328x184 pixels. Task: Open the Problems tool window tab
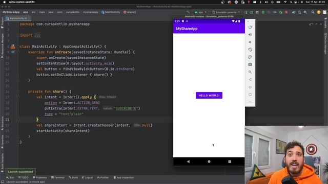(40, 177)
